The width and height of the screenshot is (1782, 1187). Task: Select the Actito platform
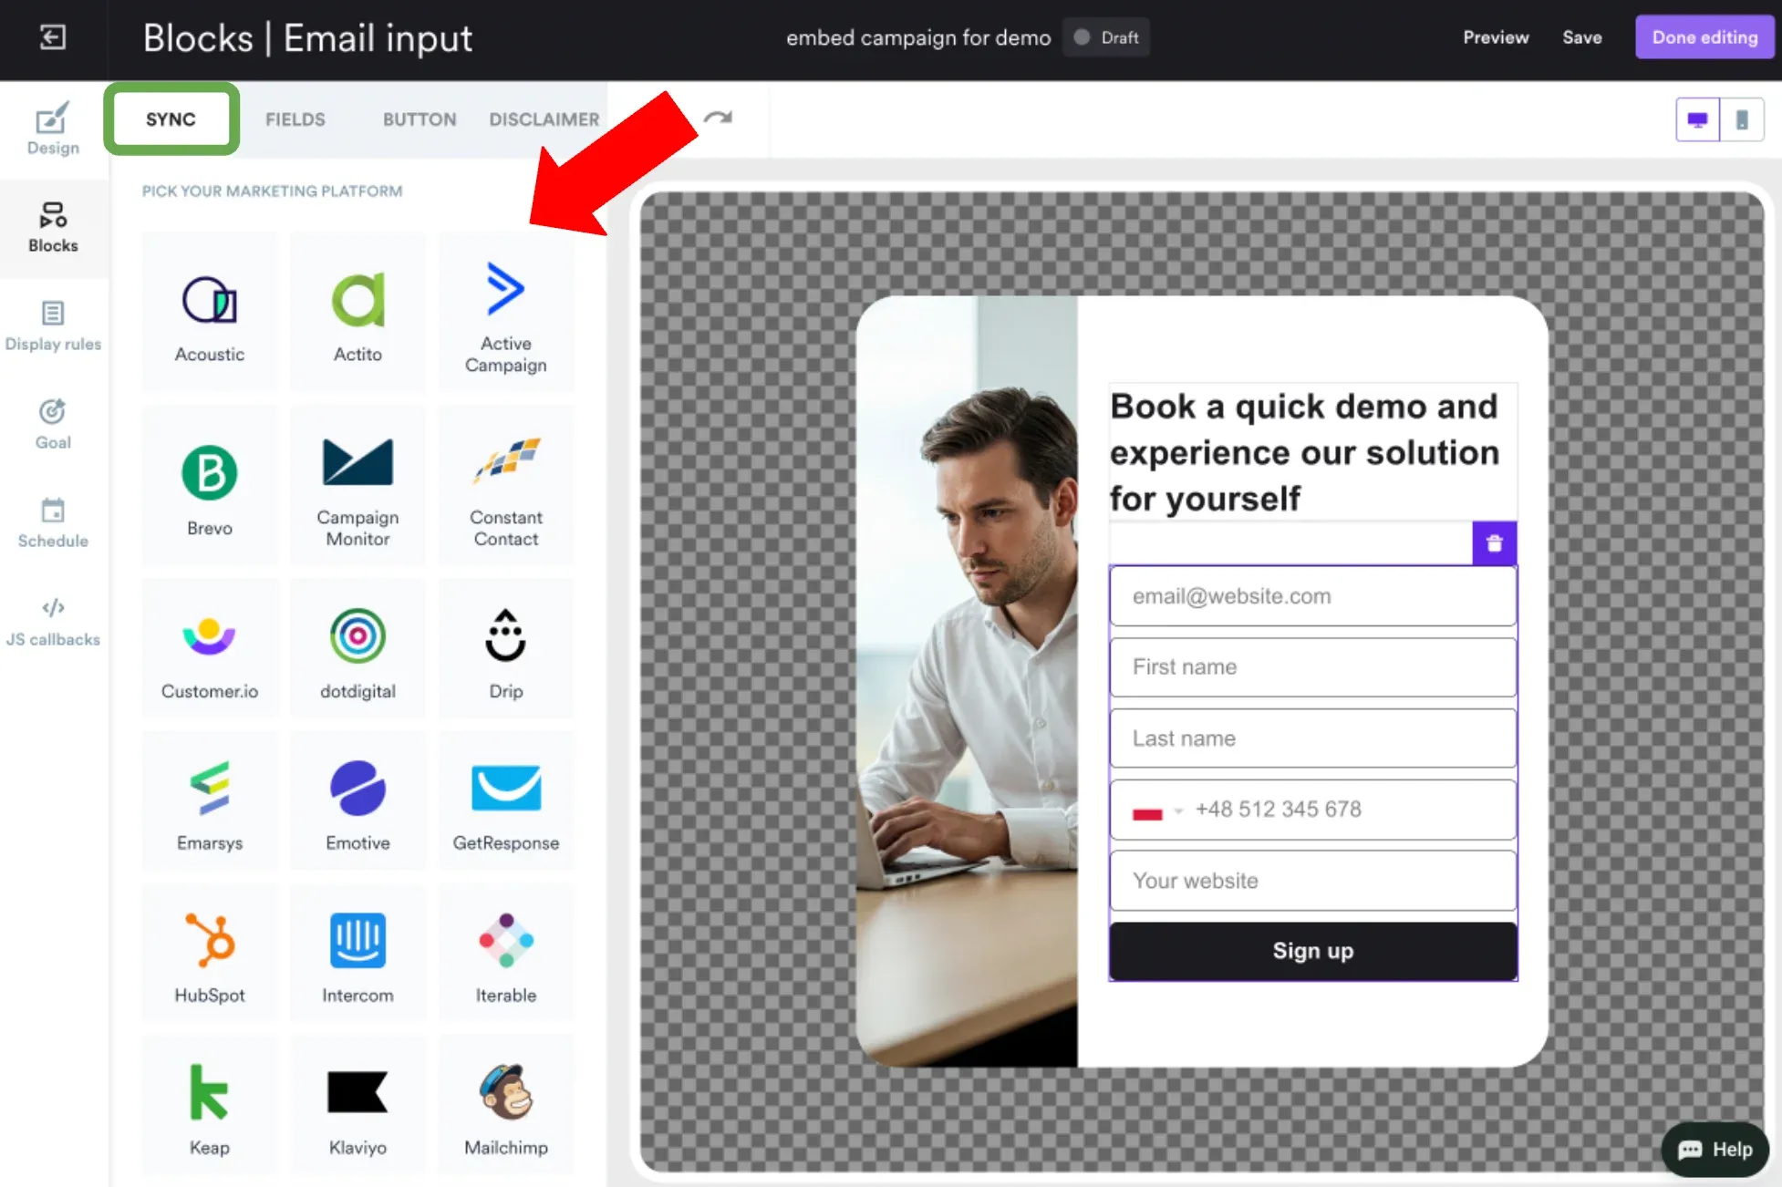[x=357, y=313]
